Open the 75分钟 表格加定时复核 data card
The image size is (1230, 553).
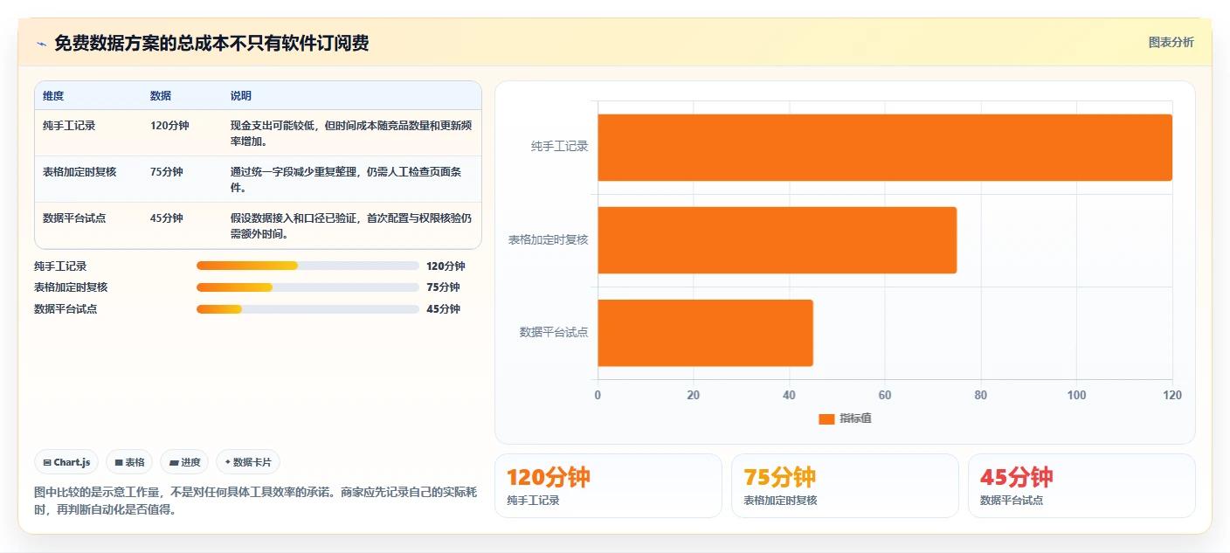tap(845, 486)
